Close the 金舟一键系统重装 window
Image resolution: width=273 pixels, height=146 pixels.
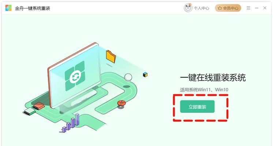point(265,8)
